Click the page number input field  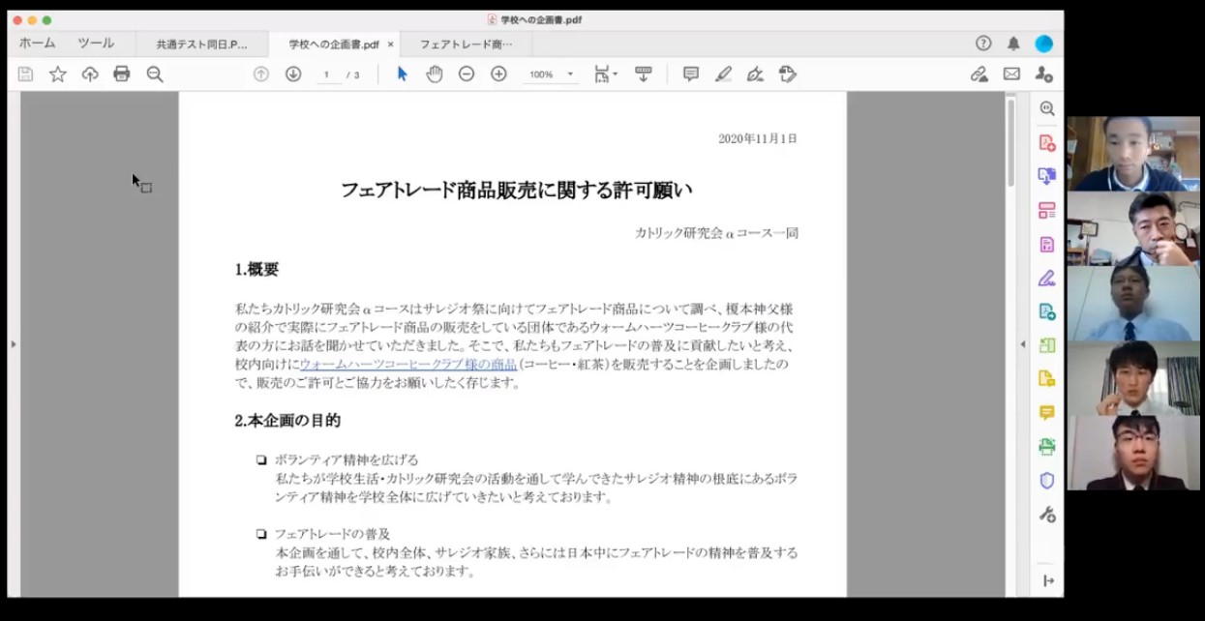click(x=327, y=74)
